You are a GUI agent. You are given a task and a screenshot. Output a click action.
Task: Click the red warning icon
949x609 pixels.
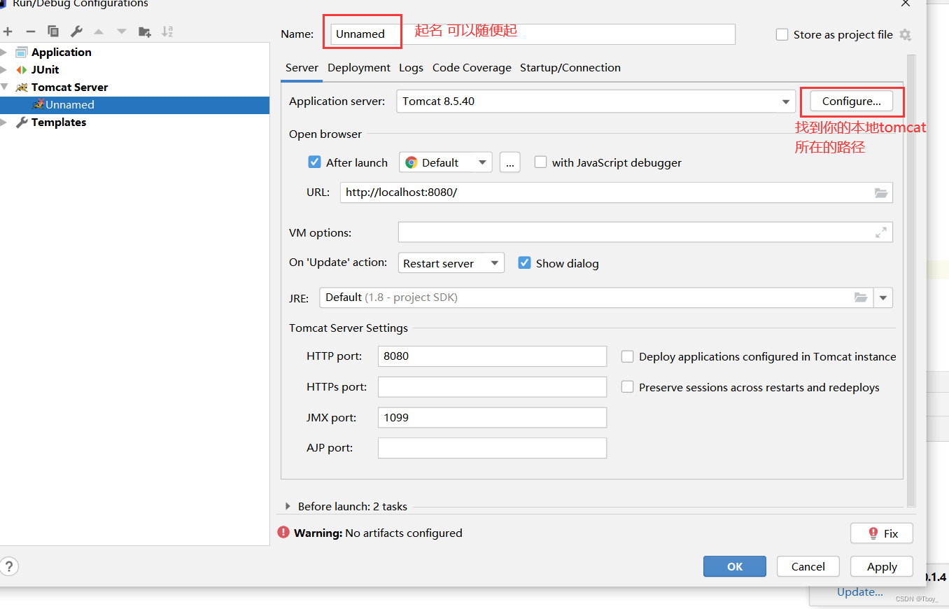pos(283,532)
